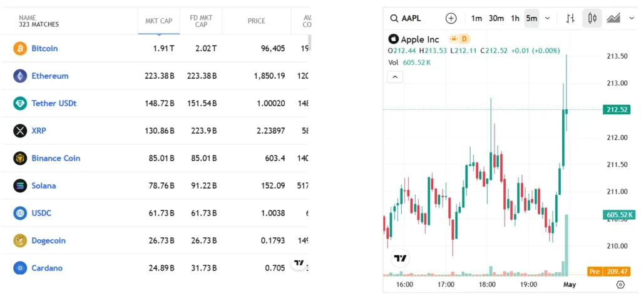This screenshot has height=301, width=641.
Task: Expand the chart toolbar overflow chevron
Action: [631, 18]
